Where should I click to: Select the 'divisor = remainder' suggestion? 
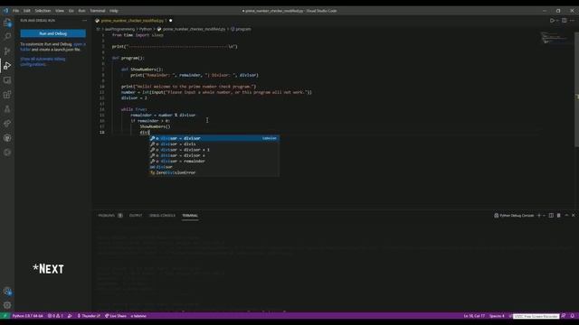[x=214, y=161]
